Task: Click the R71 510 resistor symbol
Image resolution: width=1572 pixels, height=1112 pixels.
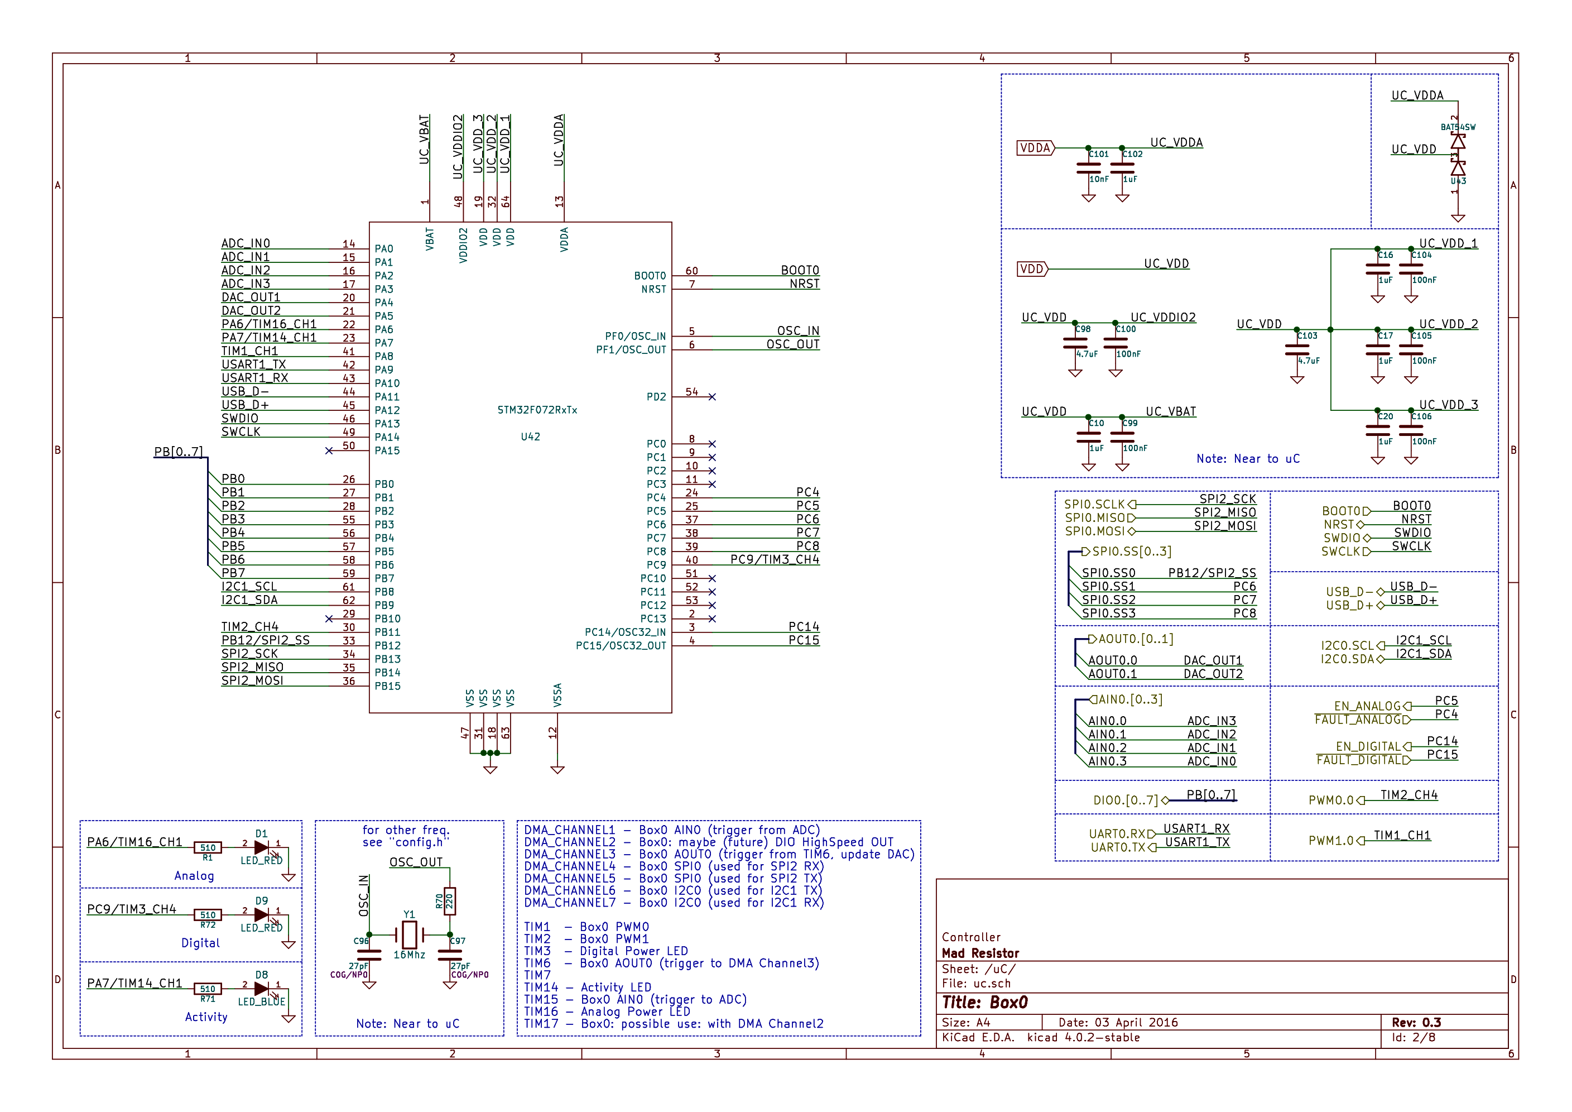Action: click(208, 989)
